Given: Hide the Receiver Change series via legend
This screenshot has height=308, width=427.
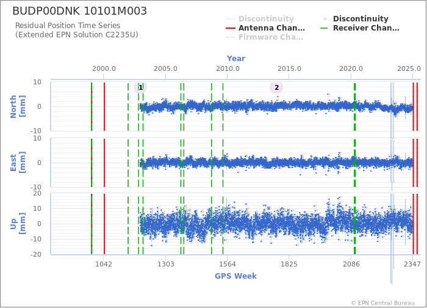Looking at the screenshot, I should click(x=360, y=28).
